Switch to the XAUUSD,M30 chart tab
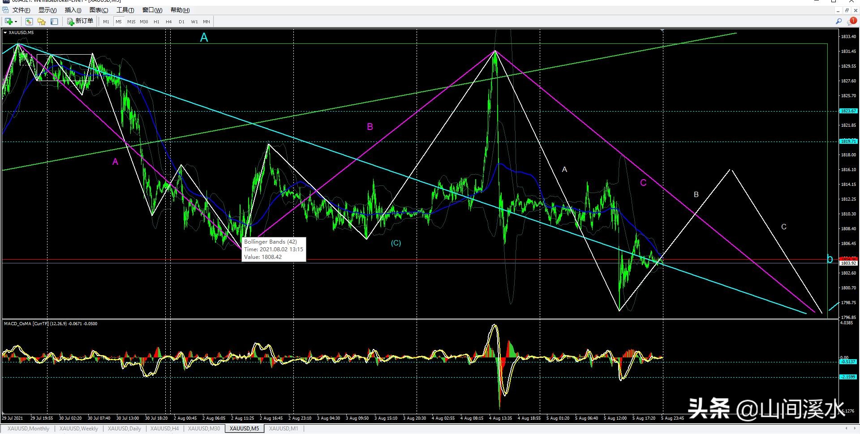 [204, 429]
